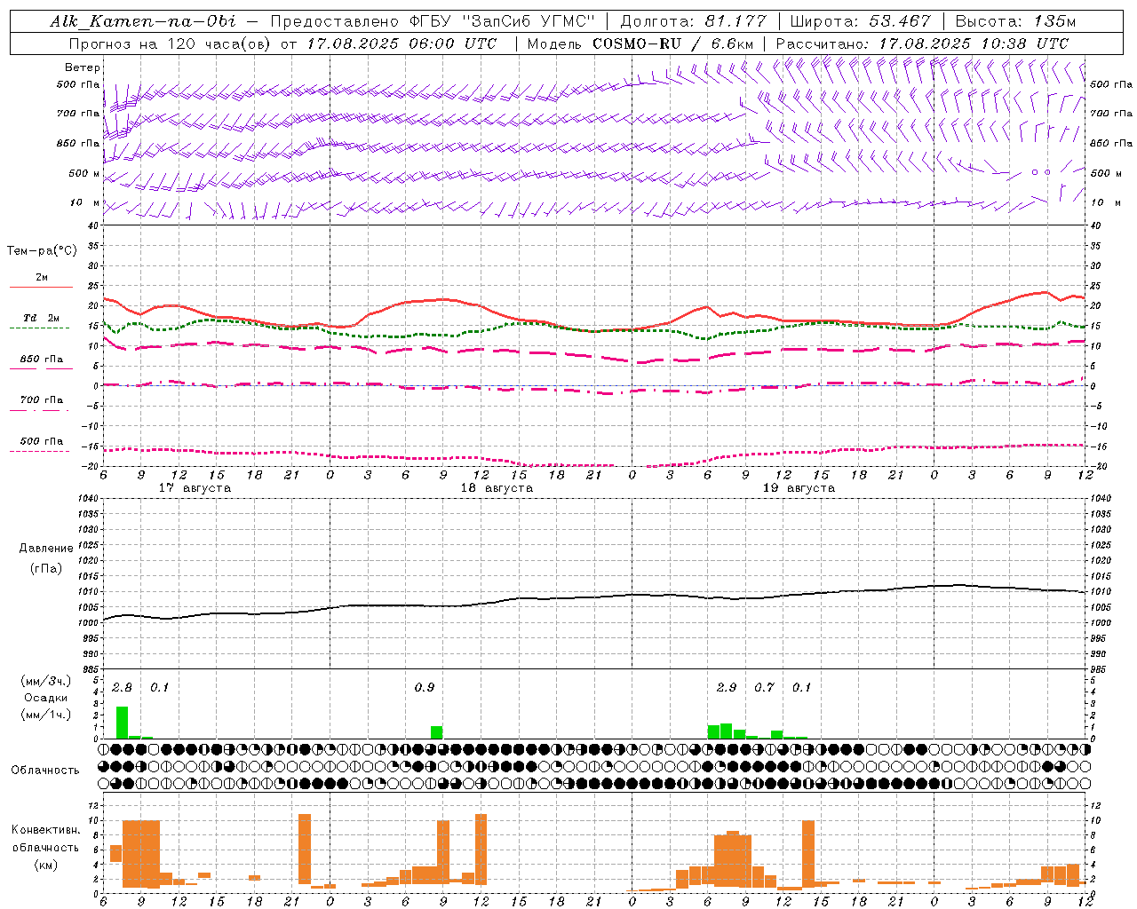The image size is (1137, 909).
Task: Click the 700 гПа legend label in temperature panel
Action: tap(42, 400)
